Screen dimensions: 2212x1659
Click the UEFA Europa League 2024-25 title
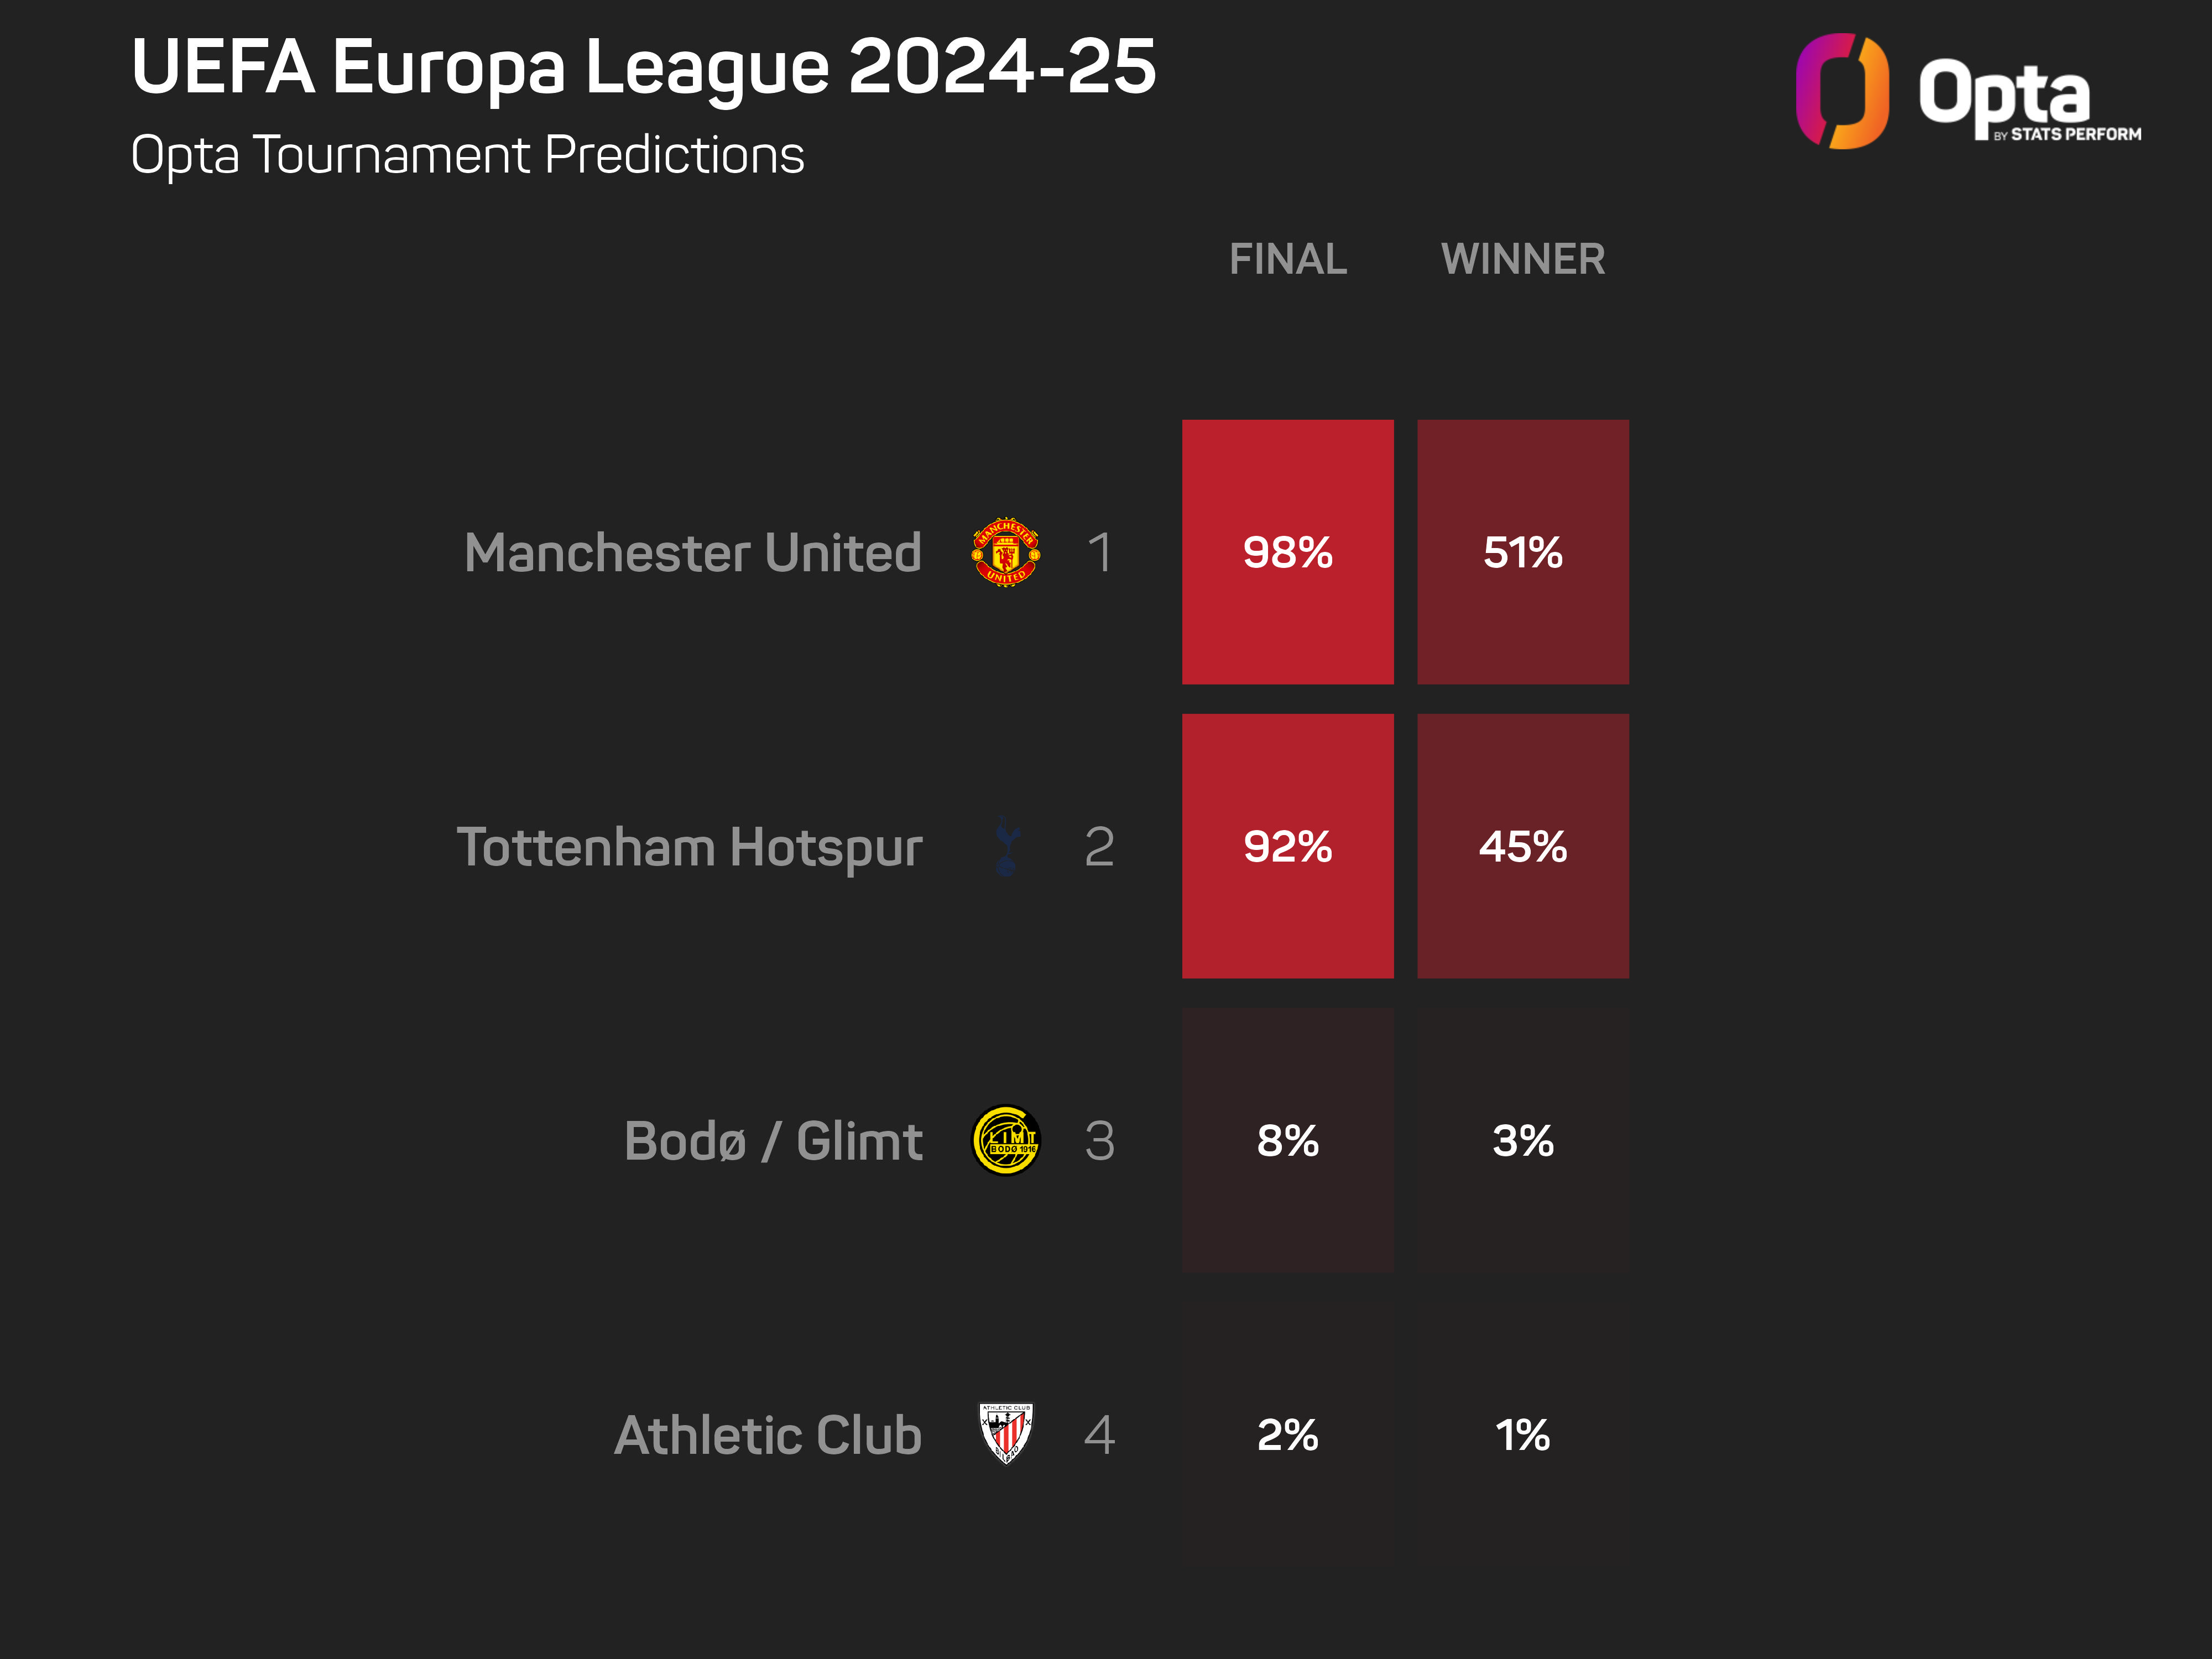pyautogui.click(x=643, y=67)
